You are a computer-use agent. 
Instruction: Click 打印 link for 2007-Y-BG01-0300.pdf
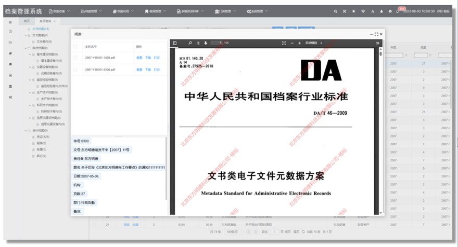157,70
